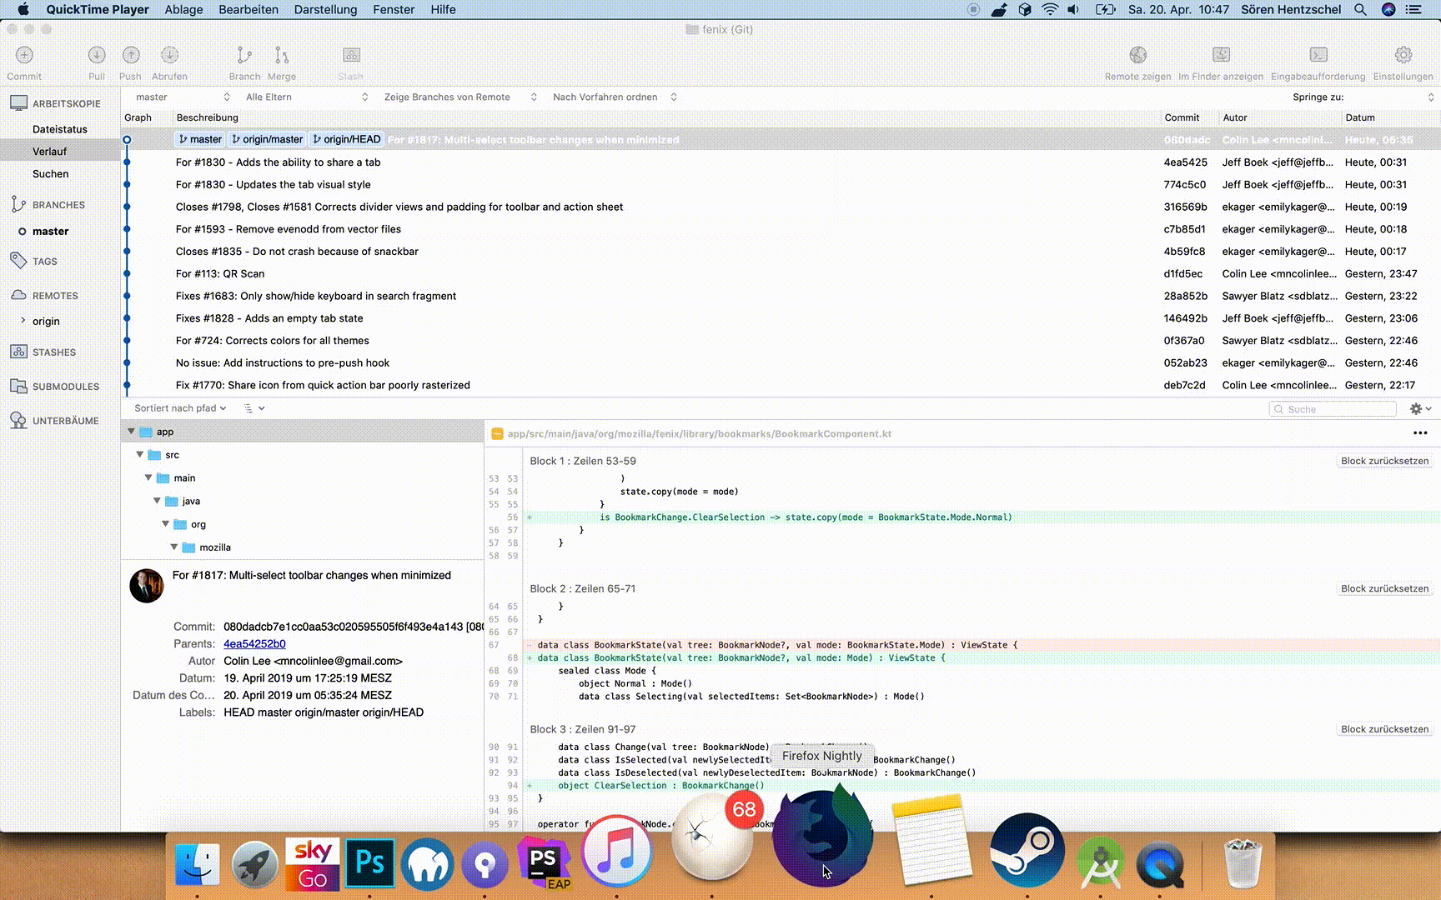
Task: Click the Push toolbar icon
Action: tap(131, 56)
